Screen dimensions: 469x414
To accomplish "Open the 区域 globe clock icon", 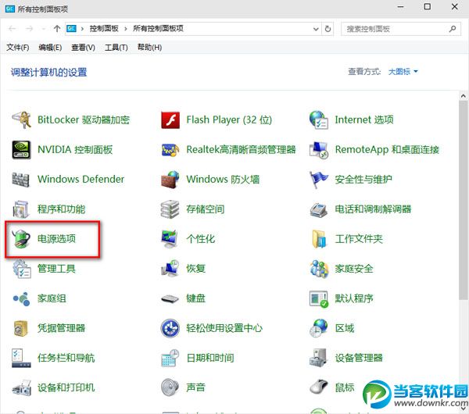I will coord(319,328).
